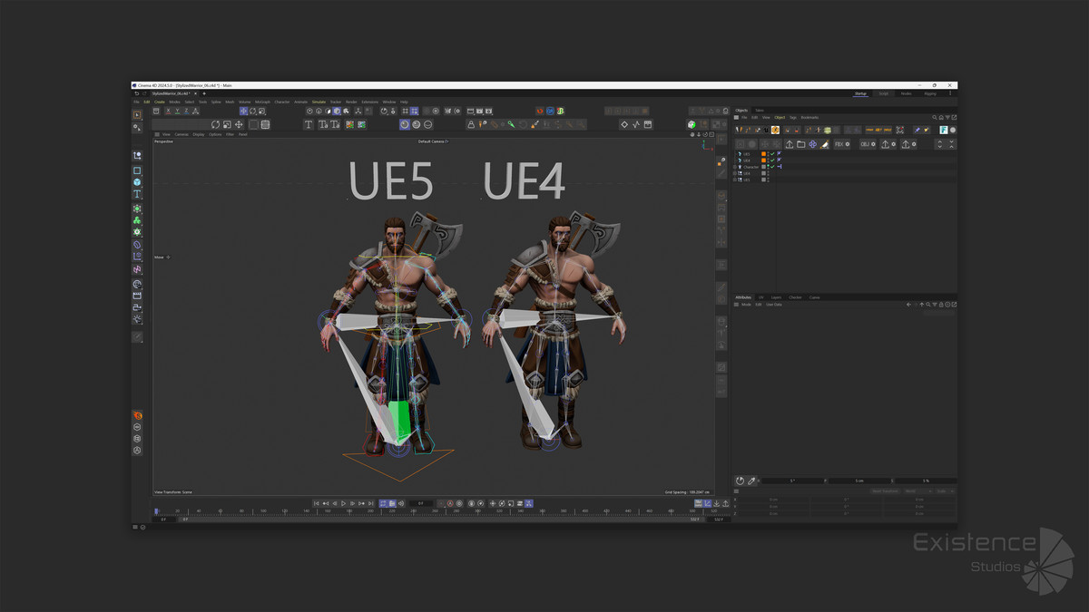Open the Simulate menu
The width and height of the screenshot is (1089, 612).
pos(319,102)
